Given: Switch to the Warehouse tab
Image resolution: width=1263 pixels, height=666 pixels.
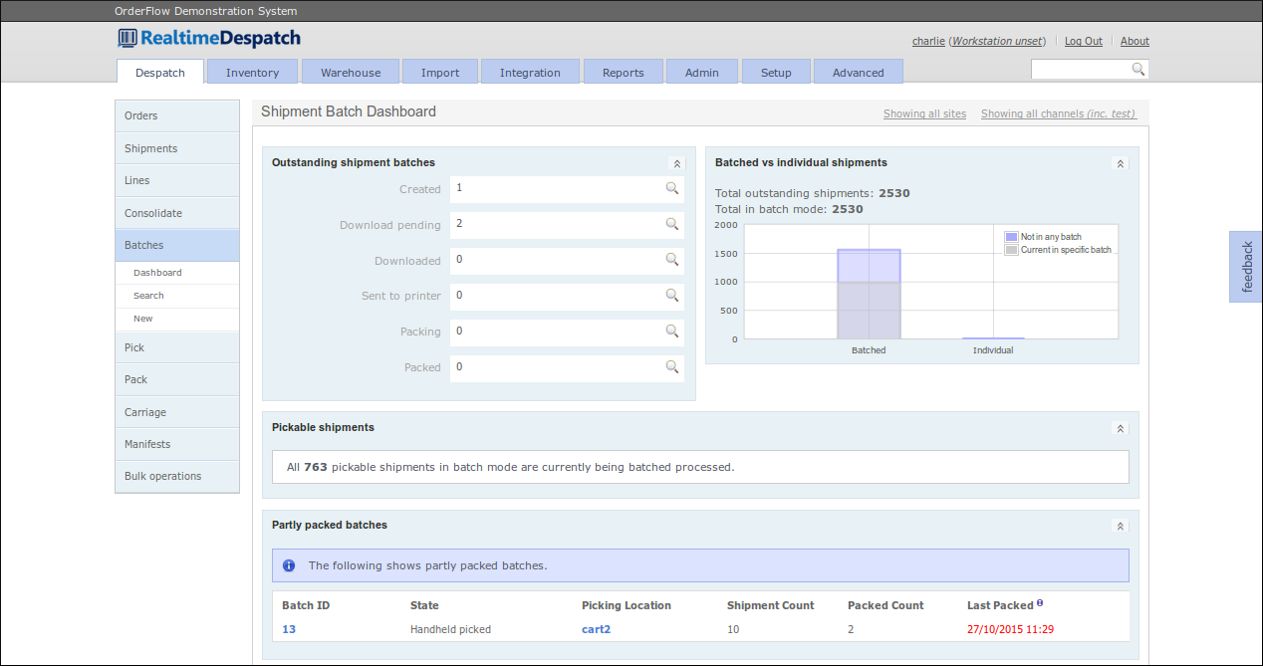Looking at the screenshot, I should pos(351,72).
